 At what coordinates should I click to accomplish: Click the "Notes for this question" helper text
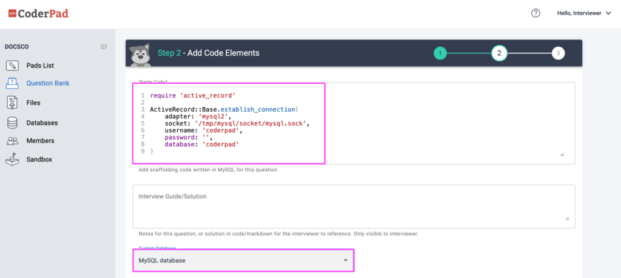pos(278,234)
